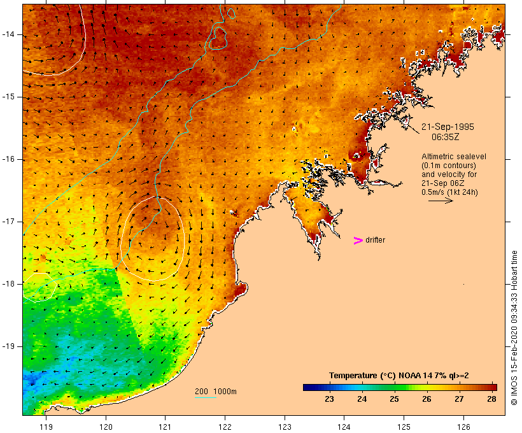Click the colorbar at 24 degrees

pyautogui.click(x=362, y=387)
